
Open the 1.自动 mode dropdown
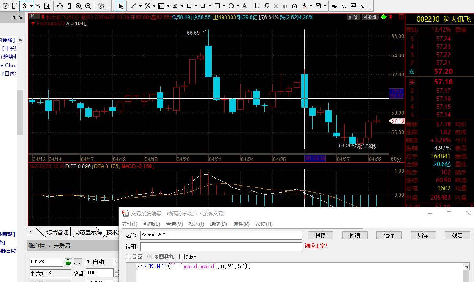click(x=102, y=262)
